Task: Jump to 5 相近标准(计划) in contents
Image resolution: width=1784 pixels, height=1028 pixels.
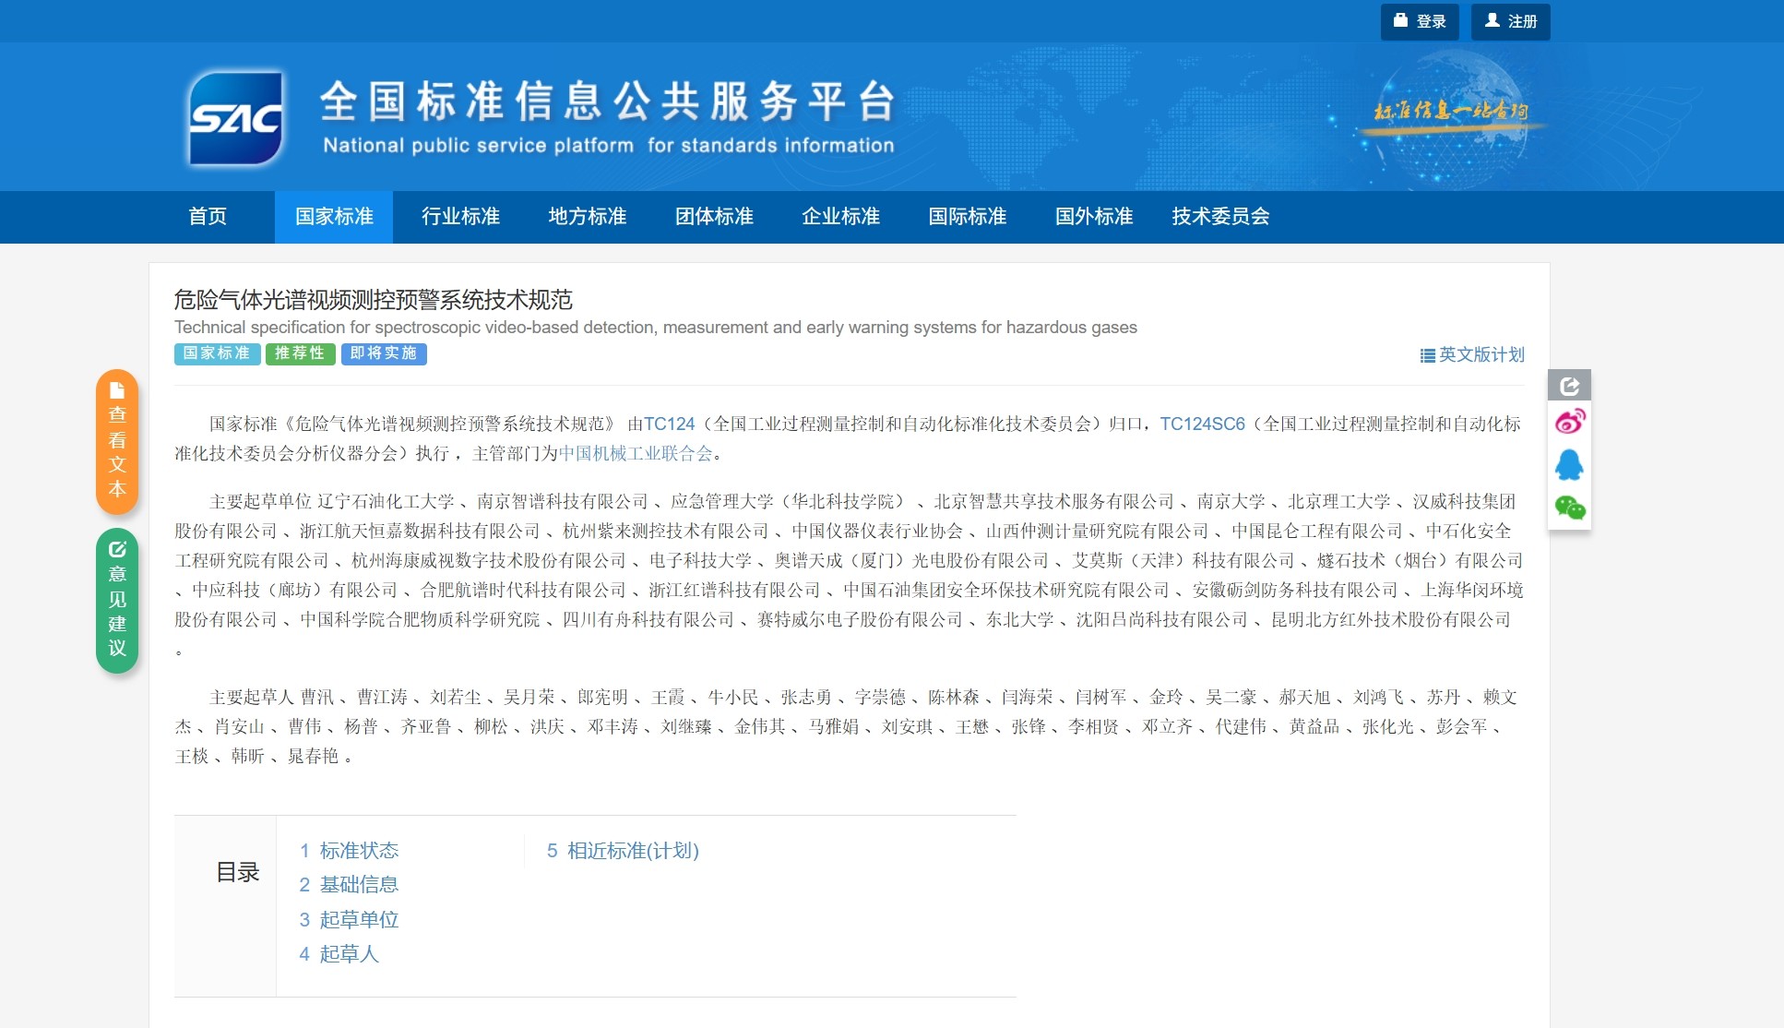Action: [623, 851]
